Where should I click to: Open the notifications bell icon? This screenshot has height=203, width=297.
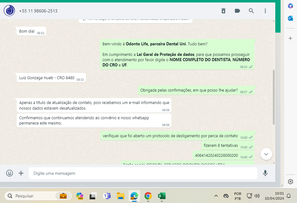[x=289, y=196]
